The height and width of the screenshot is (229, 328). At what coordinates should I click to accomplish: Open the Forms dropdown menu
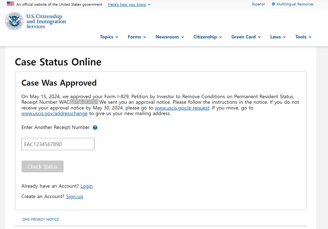137,37
